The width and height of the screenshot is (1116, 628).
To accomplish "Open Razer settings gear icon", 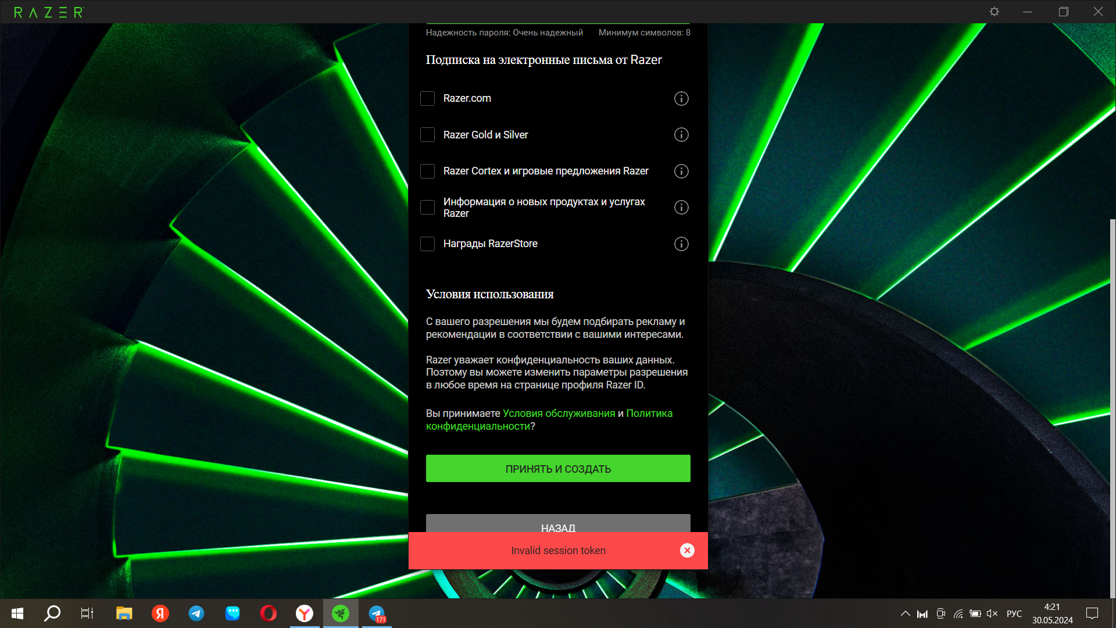I will coord(995,12).
